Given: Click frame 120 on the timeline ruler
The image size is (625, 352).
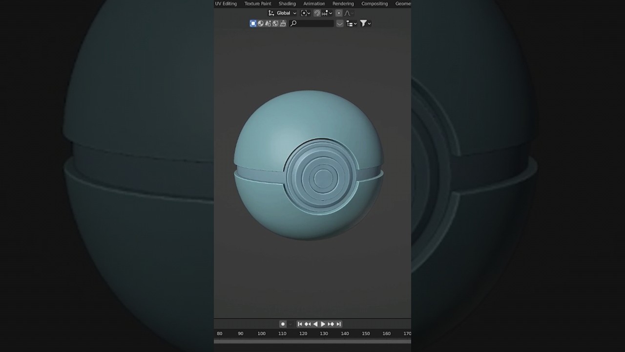Looking at the screenshot, I should pos(303,333).
